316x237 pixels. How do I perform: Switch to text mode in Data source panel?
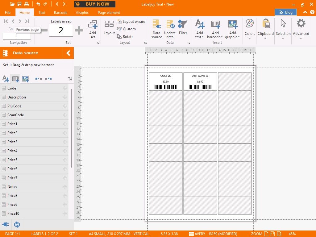[6, 79]
